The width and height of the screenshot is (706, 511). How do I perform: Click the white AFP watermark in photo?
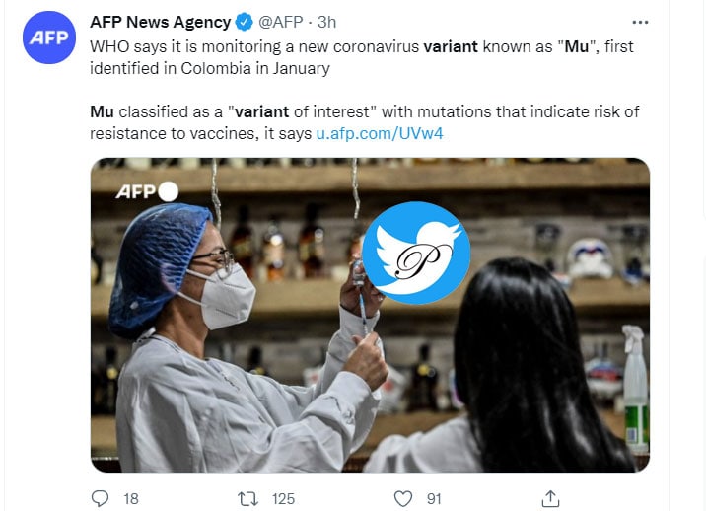pyautogui.click(x=147, y=191)
